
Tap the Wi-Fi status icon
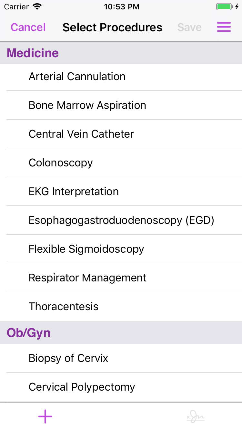coord(37,7)
